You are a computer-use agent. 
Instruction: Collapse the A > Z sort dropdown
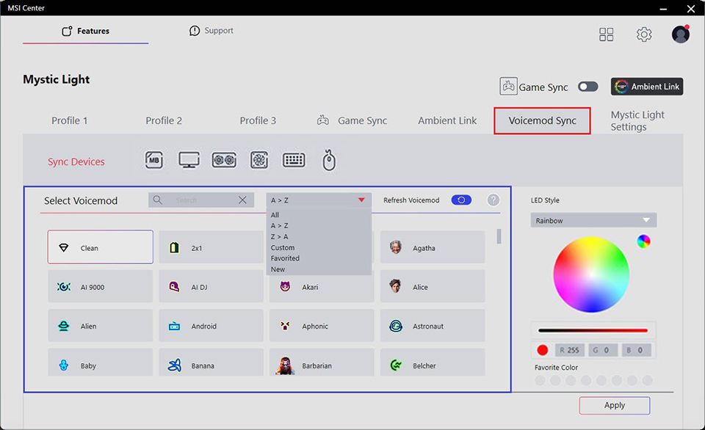[x=319, y=200]
